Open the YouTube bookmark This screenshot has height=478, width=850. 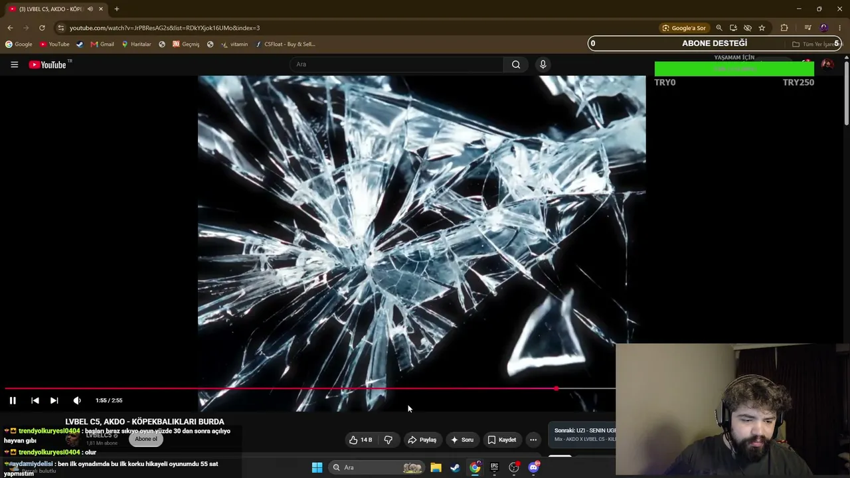pos(54,44)
